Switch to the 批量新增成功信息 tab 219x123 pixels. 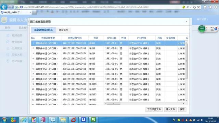(x=43, y=30)
